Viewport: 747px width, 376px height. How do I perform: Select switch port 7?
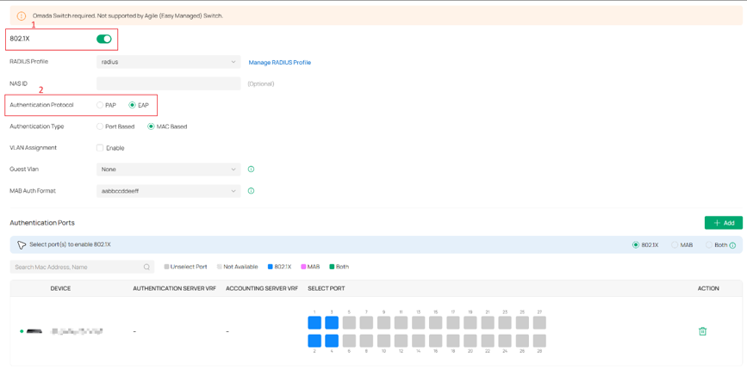[366, 323]
